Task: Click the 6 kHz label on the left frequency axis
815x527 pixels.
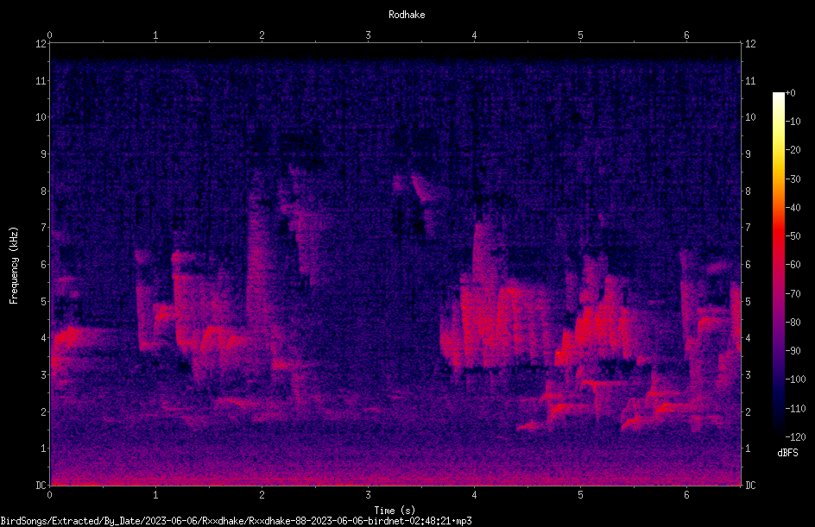Action: (x=43, y=264)
